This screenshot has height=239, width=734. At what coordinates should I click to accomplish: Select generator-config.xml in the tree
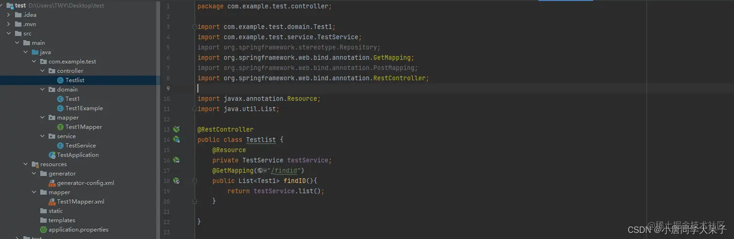click(x=85, y=183)
